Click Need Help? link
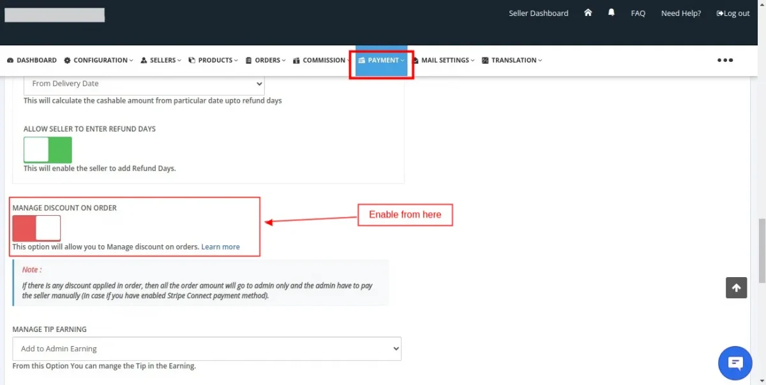 pyautogui.click(x=681, y=13)
